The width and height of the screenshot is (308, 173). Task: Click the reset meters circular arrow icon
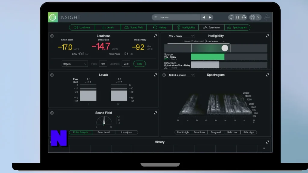point(231,17)
